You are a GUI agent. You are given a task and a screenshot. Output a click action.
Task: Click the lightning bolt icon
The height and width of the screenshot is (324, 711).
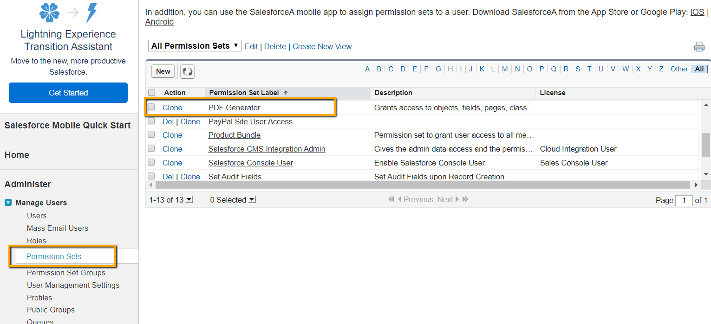pyautogui.click(x=92, y=13)
